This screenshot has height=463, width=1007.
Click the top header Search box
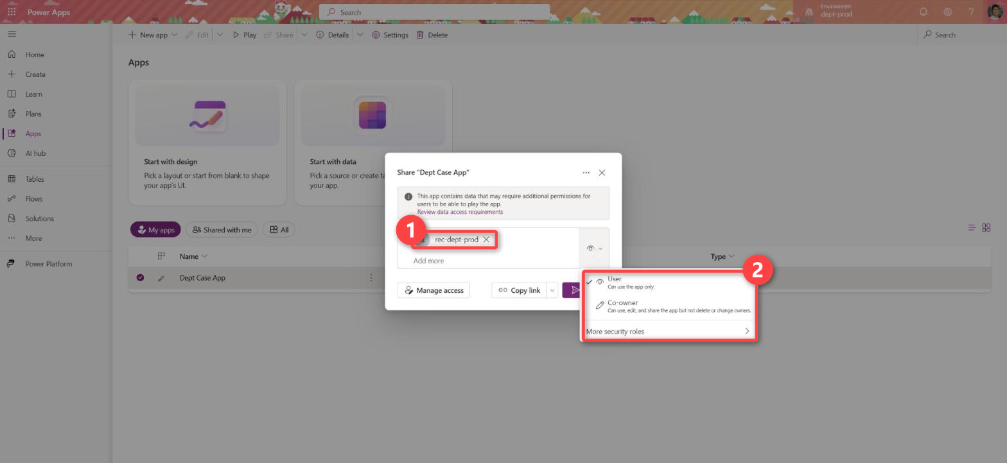point(435,12)
